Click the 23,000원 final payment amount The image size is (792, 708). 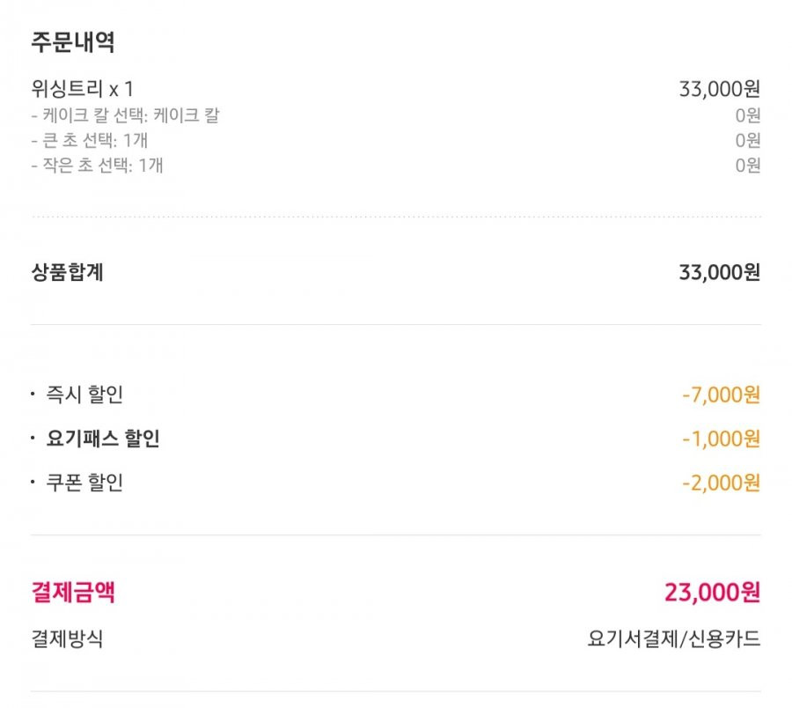(712, 592)
